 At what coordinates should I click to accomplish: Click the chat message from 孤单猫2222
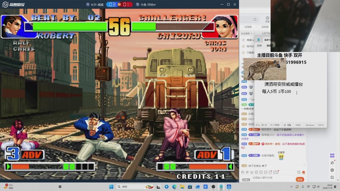(273, 137)
